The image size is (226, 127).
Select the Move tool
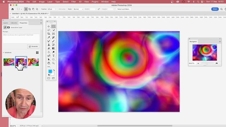click(x=49, y=26)
